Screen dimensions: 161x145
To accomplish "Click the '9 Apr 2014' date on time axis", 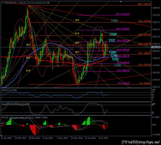I will [x=48, y=138].
